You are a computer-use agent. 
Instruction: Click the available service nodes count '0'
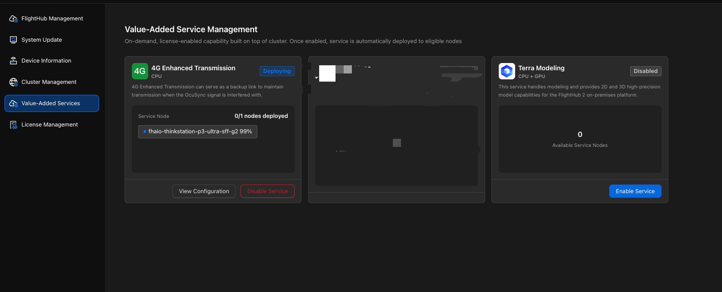click(580, 135)
